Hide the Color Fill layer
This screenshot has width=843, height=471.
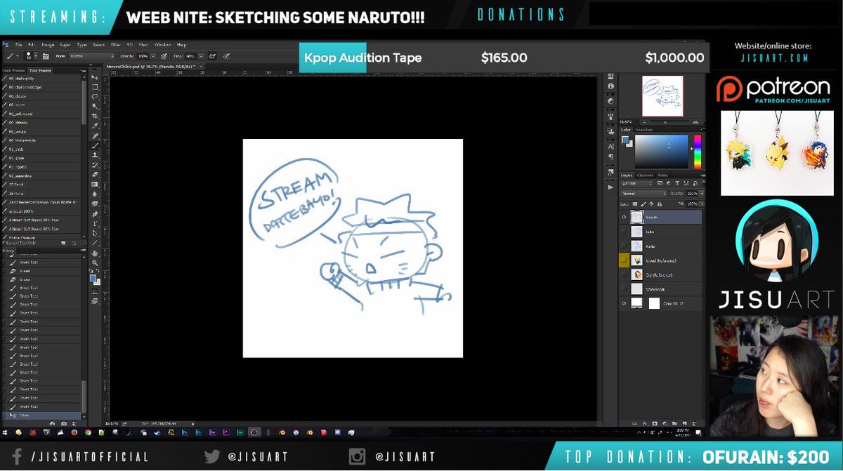click(624, 303)
